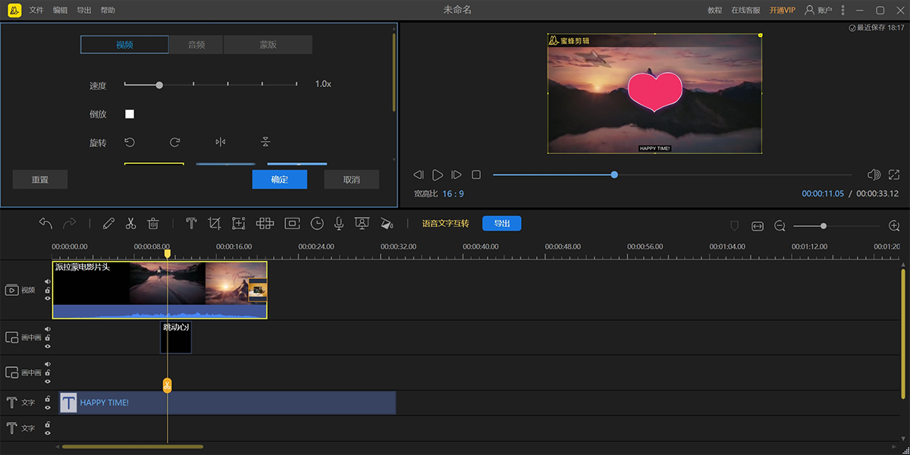Click the 重置 reset button
The height and width of the screenshot is (455, 910).
[40, 180]
